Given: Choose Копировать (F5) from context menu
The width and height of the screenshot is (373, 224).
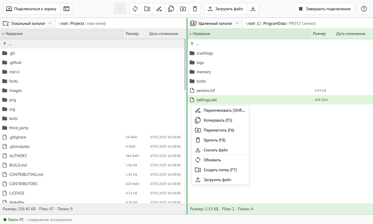Looking at the screenshot, I should pos(220,120).
